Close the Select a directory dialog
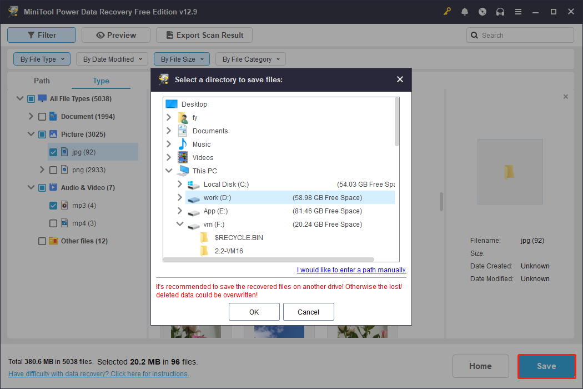The image size is (583, 389). (400, 79)
